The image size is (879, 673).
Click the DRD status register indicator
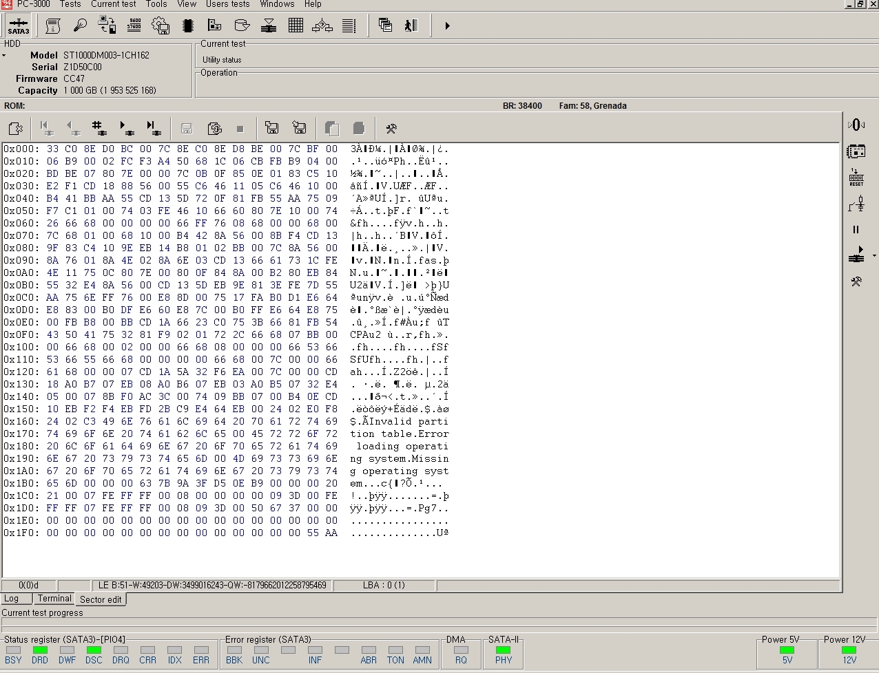tap(40, 650)
